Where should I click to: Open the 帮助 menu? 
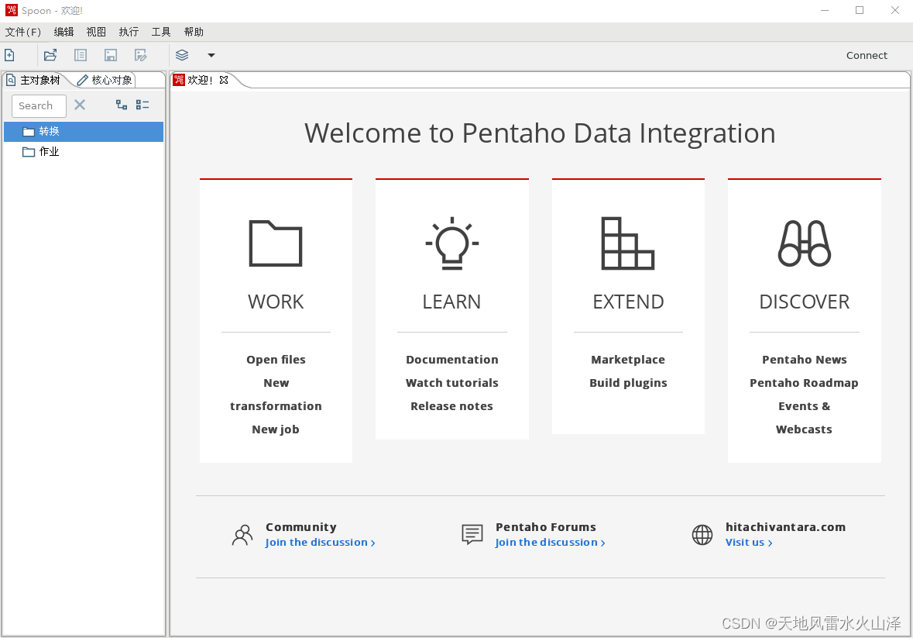point(194,32)
